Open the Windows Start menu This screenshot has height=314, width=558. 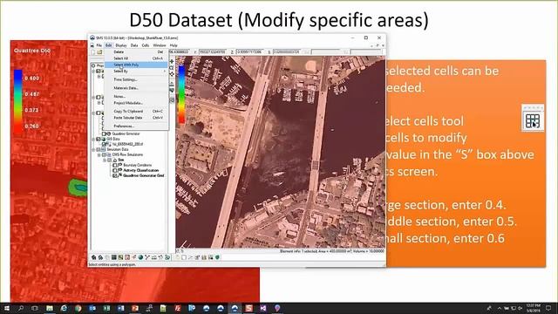point(7,308)
